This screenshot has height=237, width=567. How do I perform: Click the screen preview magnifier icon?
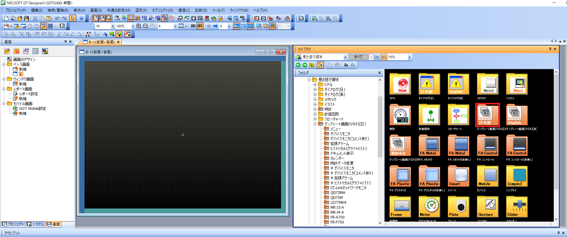pos(62,26)
